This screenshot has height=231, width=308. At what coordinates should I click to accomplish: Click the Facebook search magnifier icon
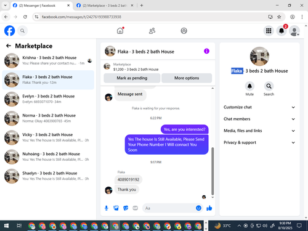(22, 31)
